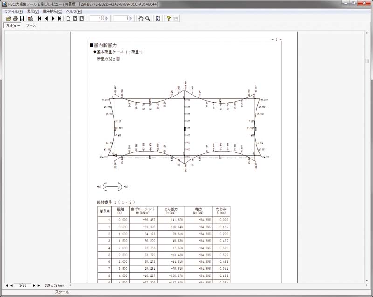Screen dimensions: 373x297
Task: Jump to first page in status bar
Action: (x=7, y=285)
